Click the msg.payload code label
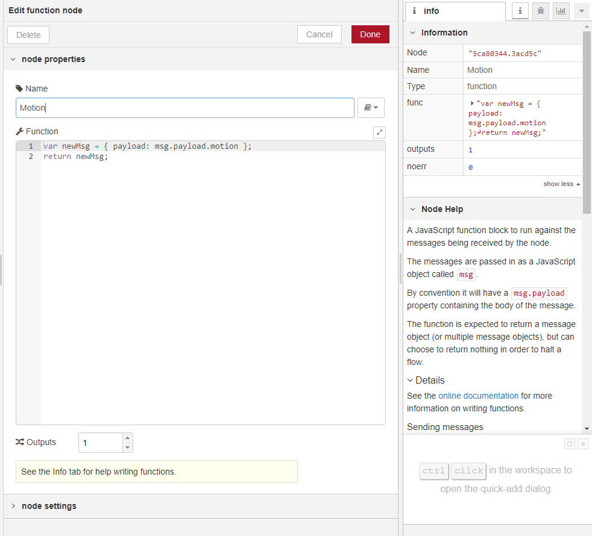 point(539,293)
